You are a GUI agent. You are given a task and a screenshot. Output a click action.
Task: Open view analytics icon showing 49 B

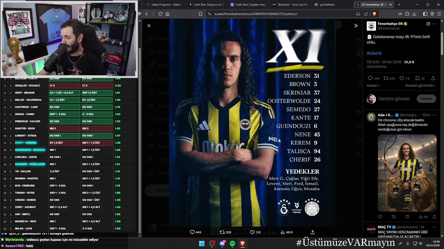(x=283, y=232)
